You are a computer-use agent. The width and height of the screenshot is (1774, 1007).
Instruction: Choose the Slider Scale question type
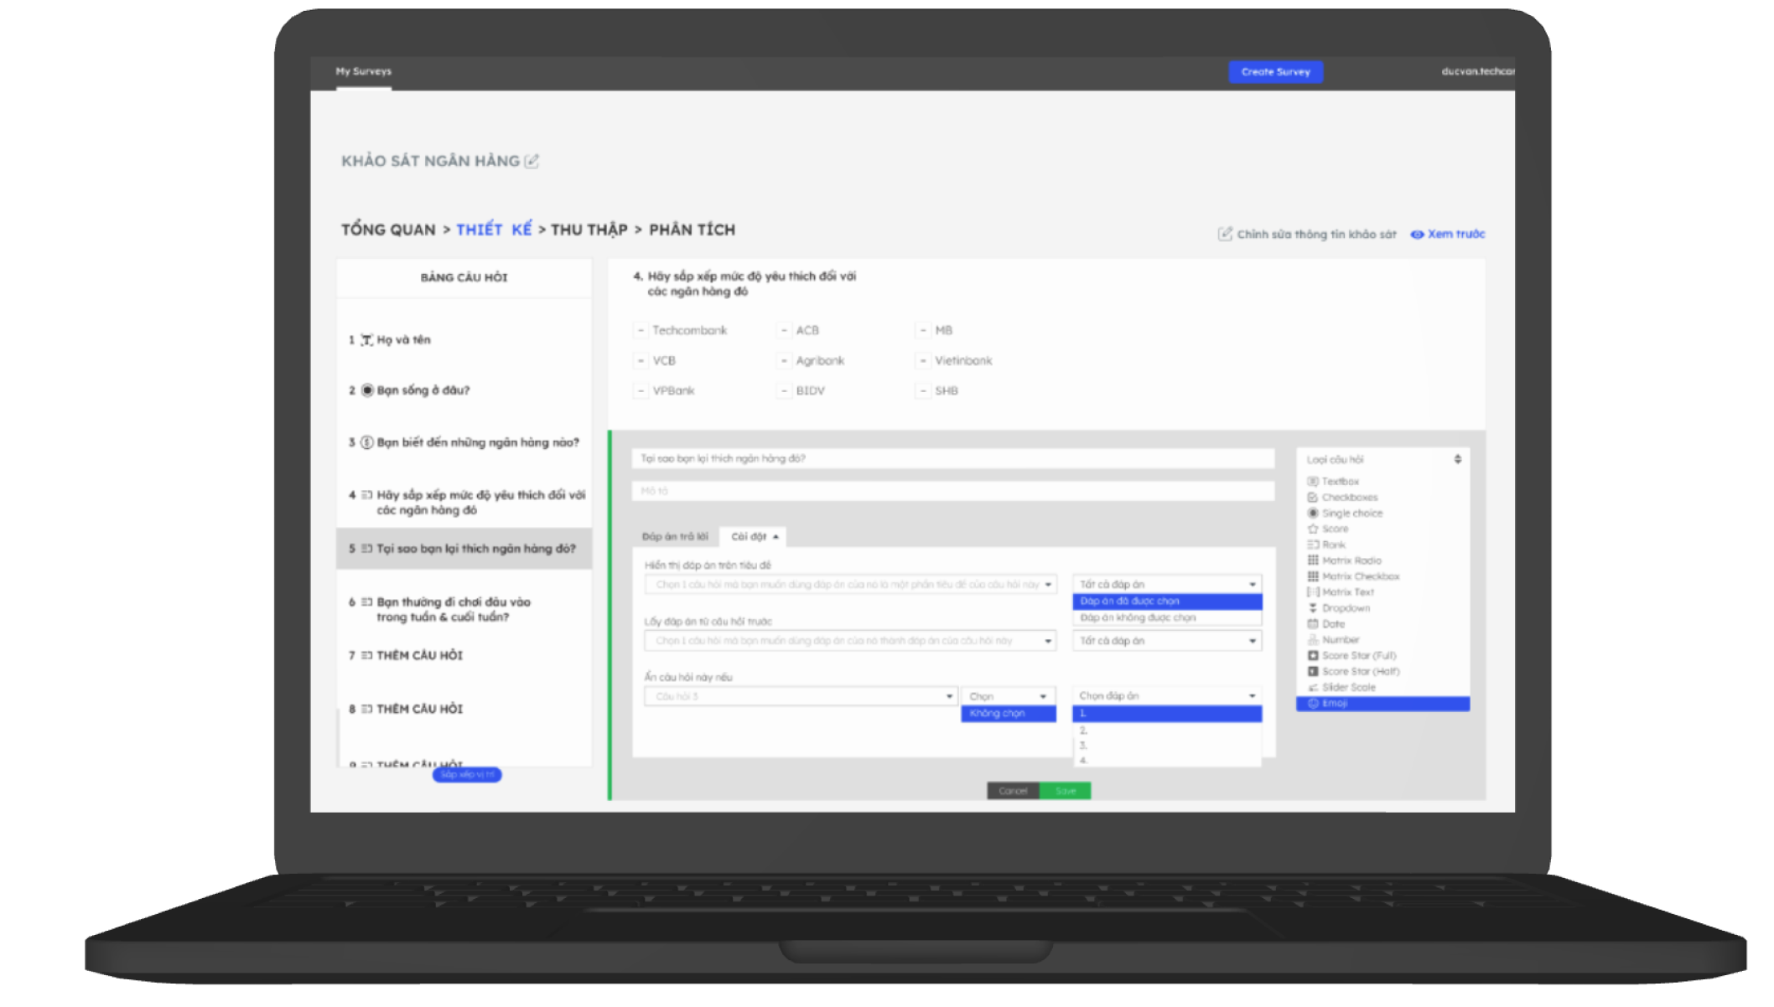click(x=1347, y=687)
